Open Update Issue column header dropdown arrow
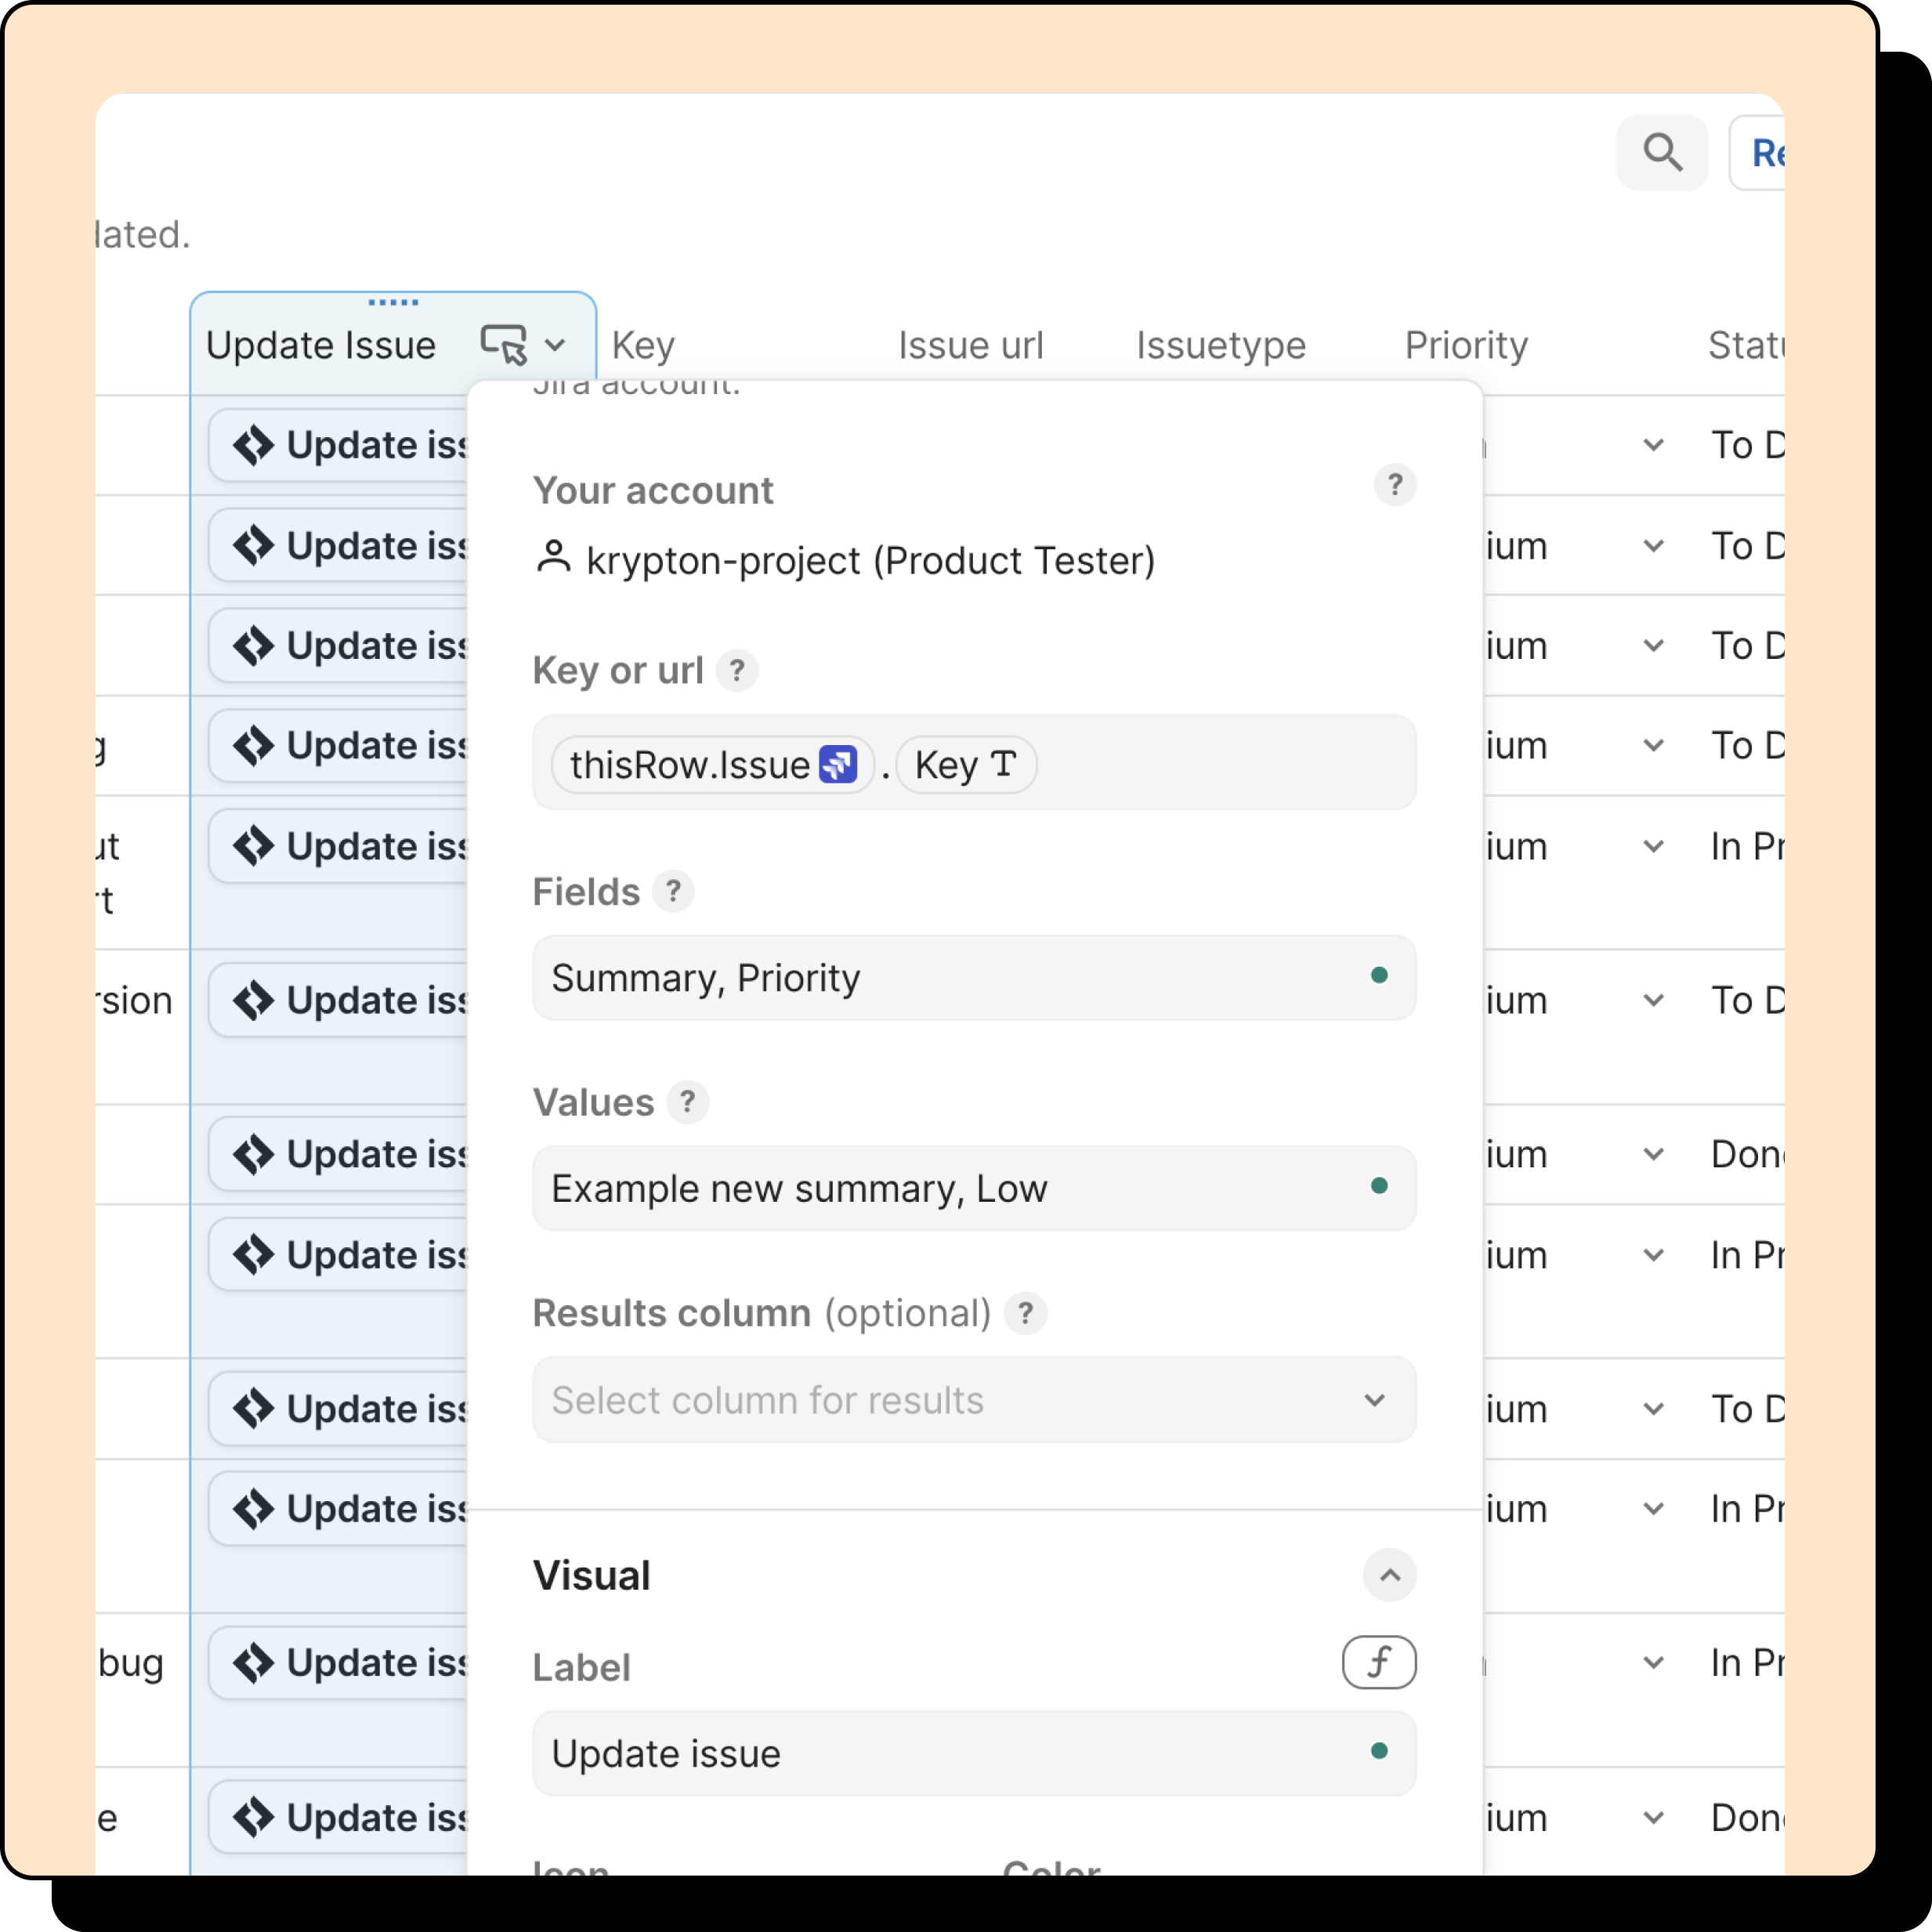1932x1932 pixels. pyautogui.click(x=556, y=345)
